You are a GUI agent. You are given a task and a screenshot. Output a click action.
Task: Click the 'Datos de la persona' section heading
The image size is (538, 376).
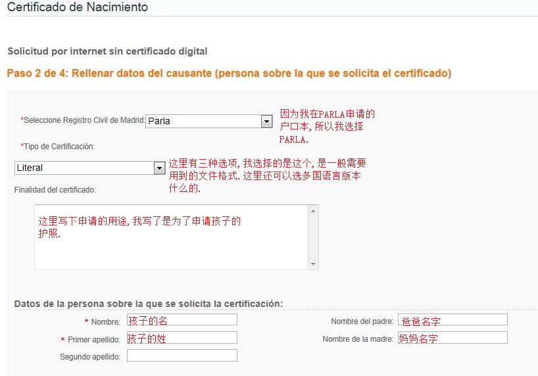[x=149, y=304]
